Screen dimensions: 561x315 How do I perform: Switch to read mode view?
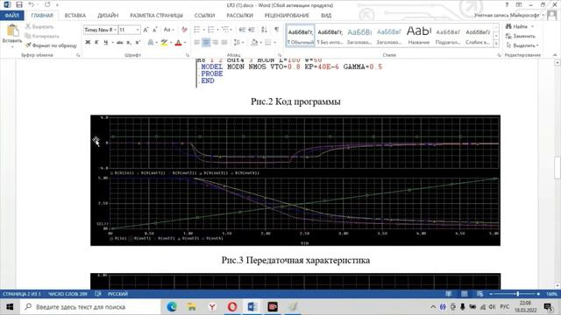(x=448, y=294)
